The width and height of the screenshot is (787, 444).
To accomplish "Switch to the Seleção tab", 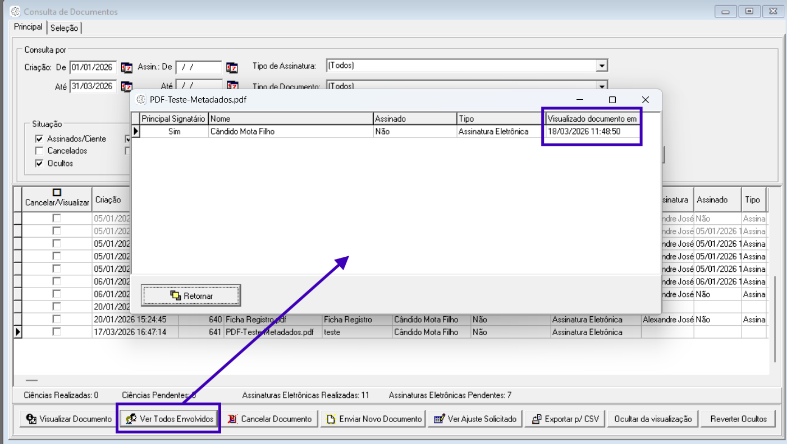I will click(65, 28).
